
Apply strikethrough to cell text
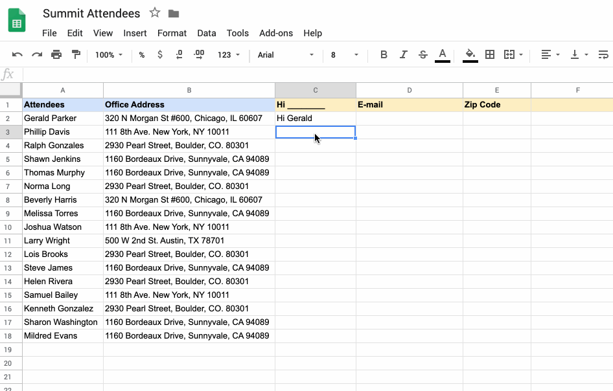[x=422, y=55]
